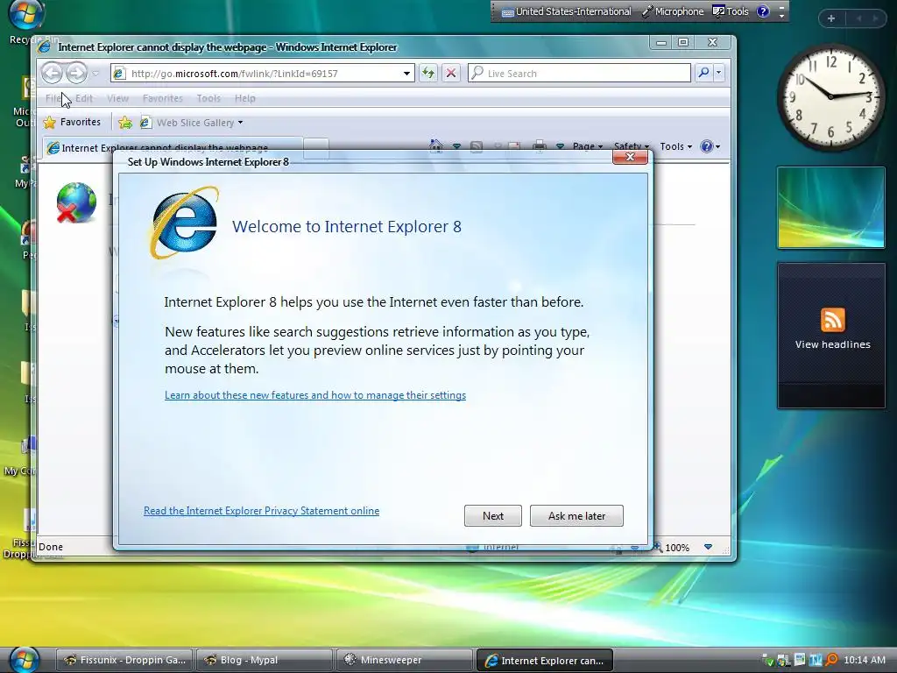Image resolution: width=897 pixels, height=673 pixels.
Task: Switch to Fissunix taskbar button
Action: 124,660
